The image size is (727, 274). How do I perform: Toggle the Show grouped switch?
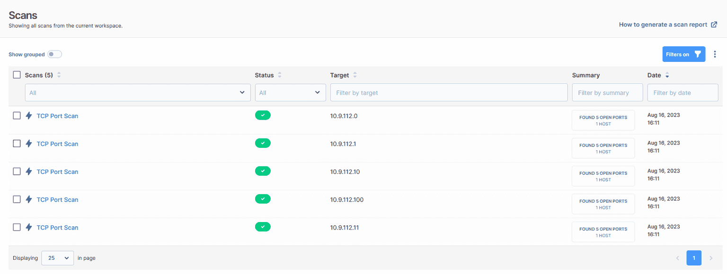[54, 54]
